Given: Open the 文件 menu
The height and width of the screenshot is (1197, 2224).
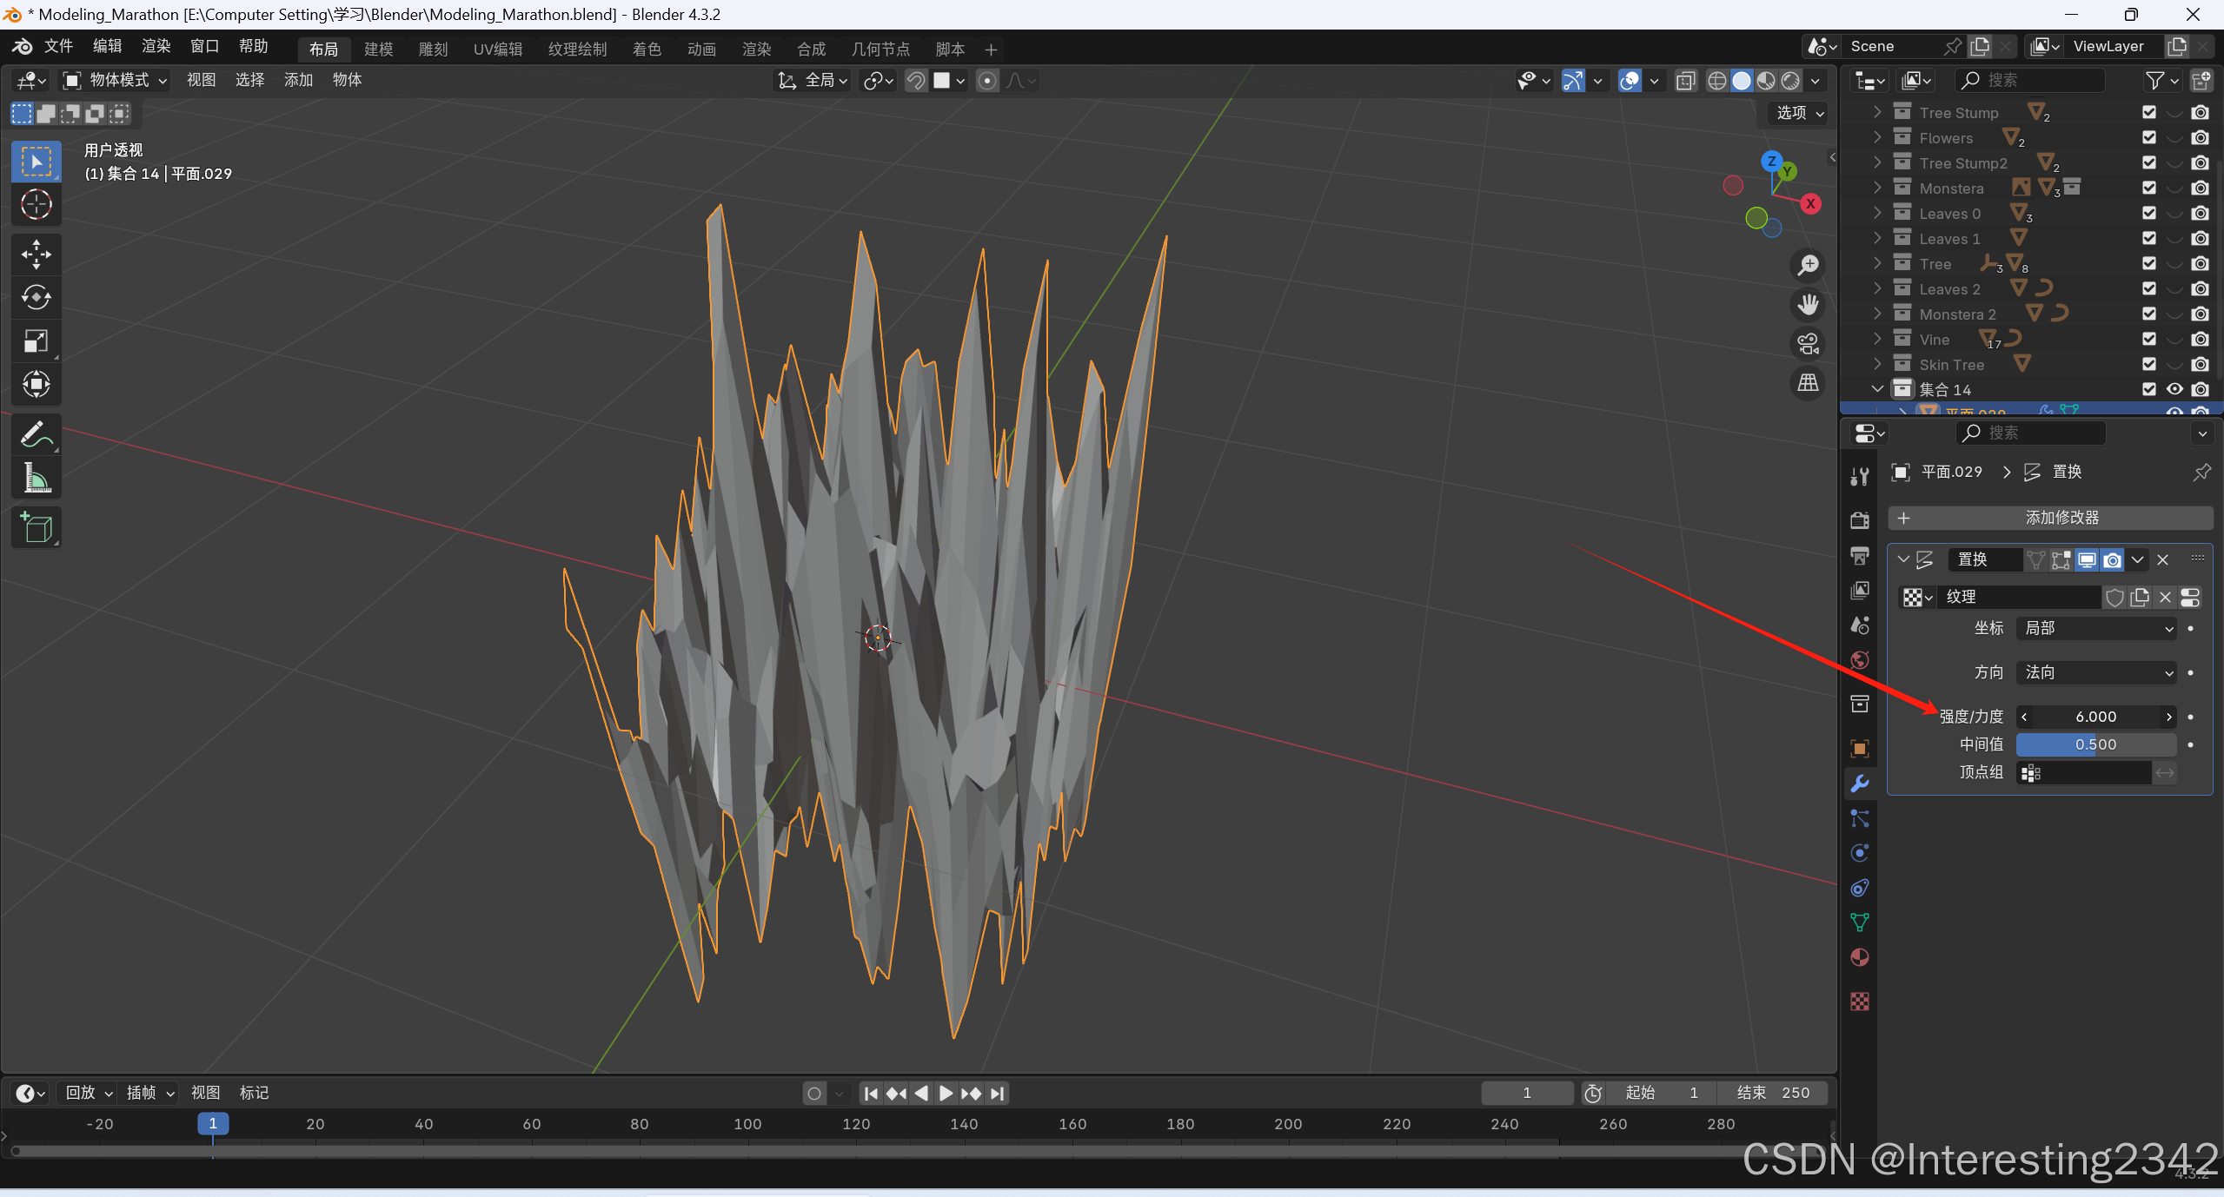Looking at the screenshot, I should (58, 46).
